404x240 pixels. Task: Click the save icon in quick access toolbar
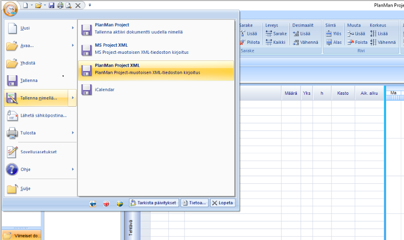[x=51, y=5]
